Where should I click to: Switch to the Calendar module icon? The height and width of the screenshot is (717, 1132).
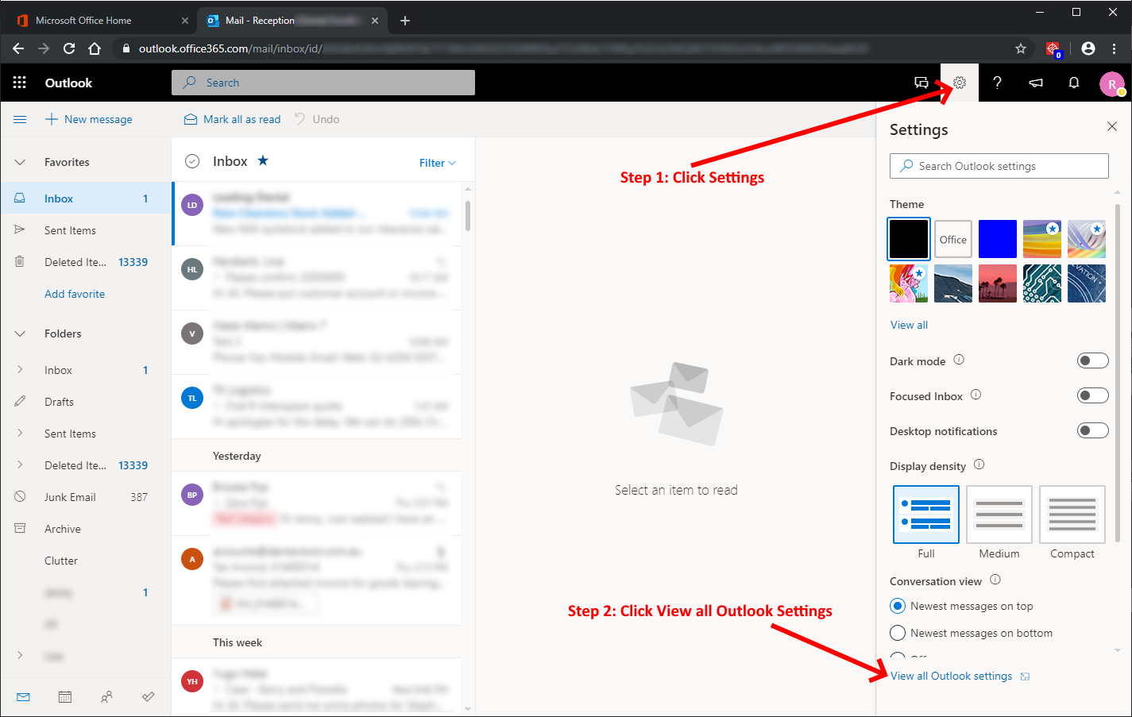(65, 696)
